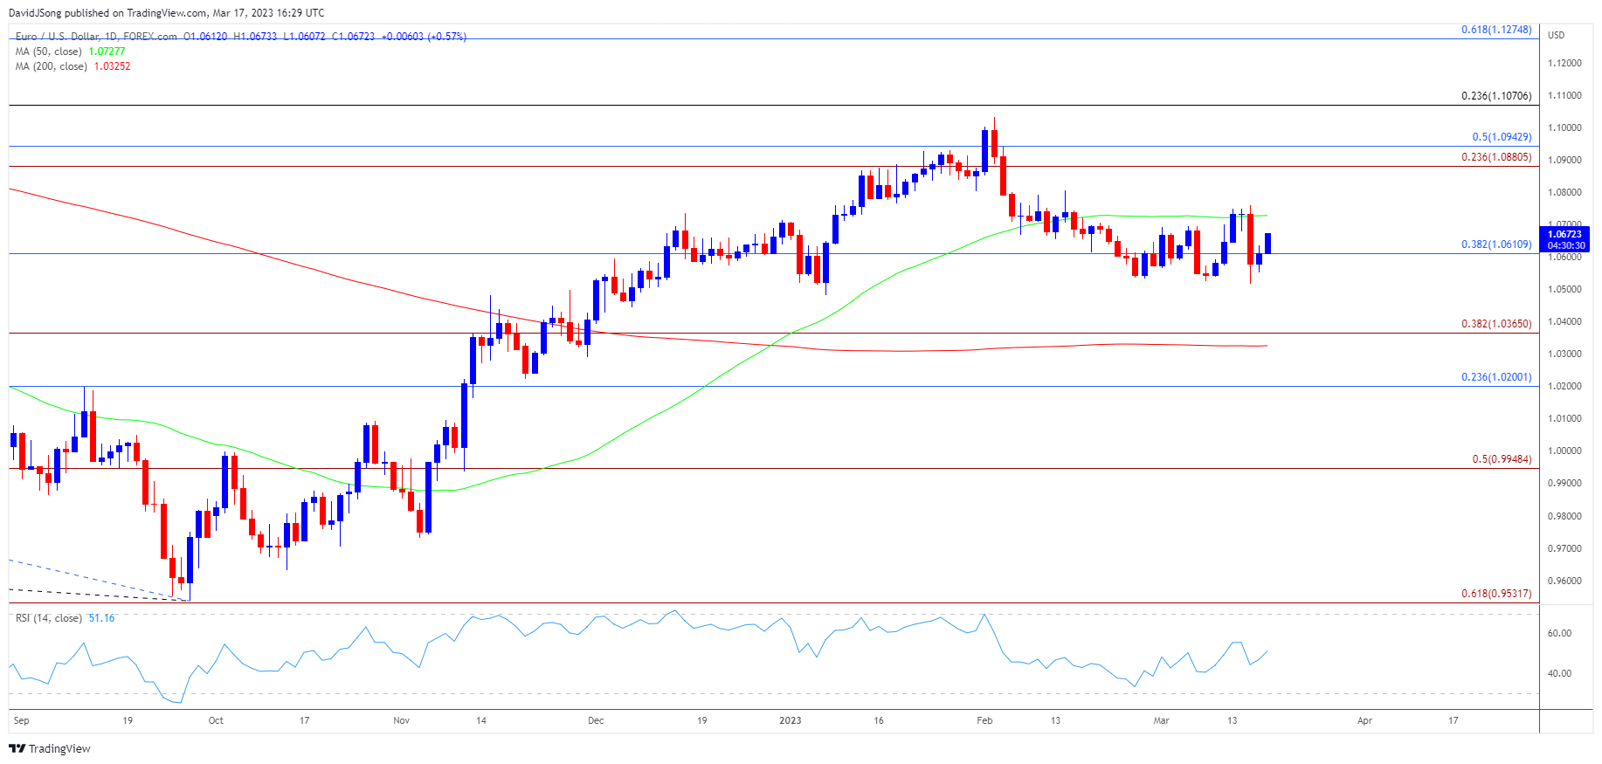This screenshot has width=1602, height=764.
Task: Select the MA (50, close) indicator label
Action: [x=49, y=52]
